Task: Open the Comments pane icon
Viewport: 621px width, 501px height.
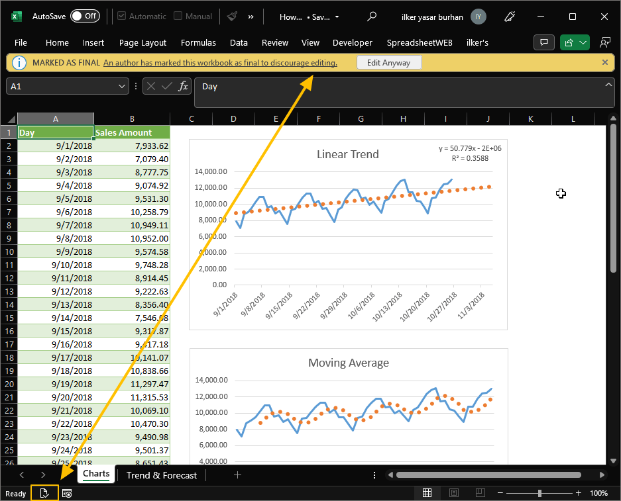Action: click(544, 42)
